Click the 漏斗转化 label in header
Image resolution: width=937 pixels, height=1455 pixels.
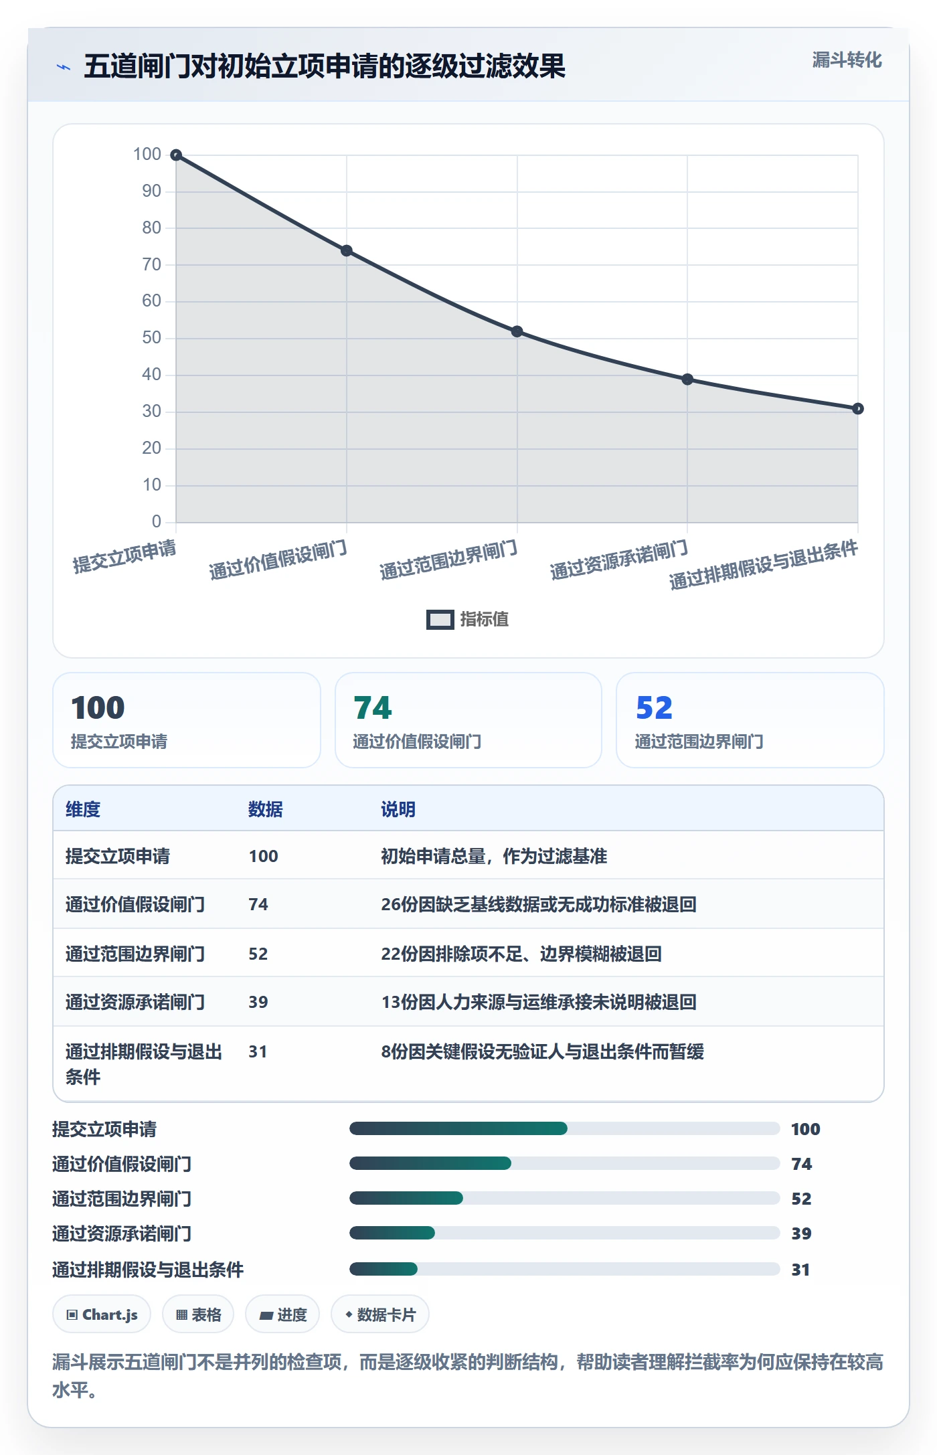(x=847, y=60)
